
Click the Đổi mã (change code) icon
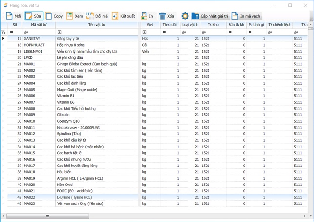(x=90, y=16)
